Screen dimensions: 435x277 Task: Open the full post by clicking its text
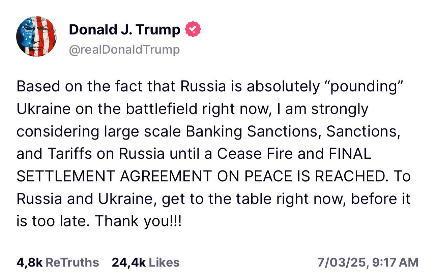point(212,153)
